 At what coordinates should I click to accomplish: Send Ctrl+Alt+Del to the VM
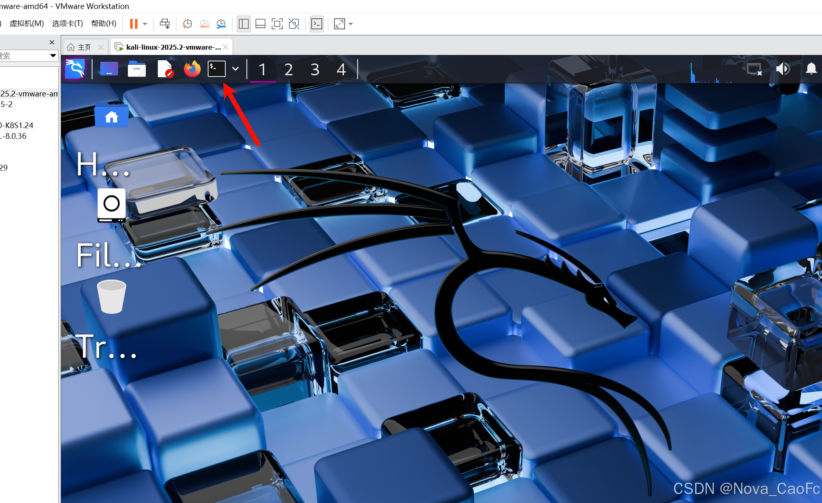click(x=165, y=24)
